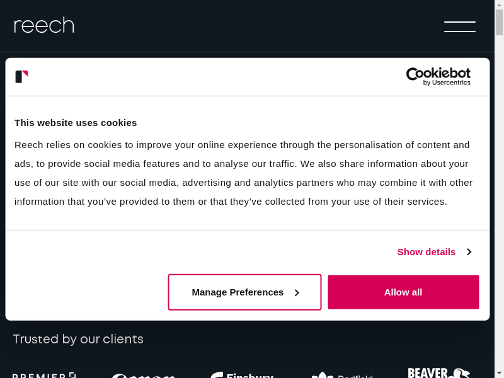Click the scrollbar up arrow
The image size is (504, 378).
tap(499, 5)
